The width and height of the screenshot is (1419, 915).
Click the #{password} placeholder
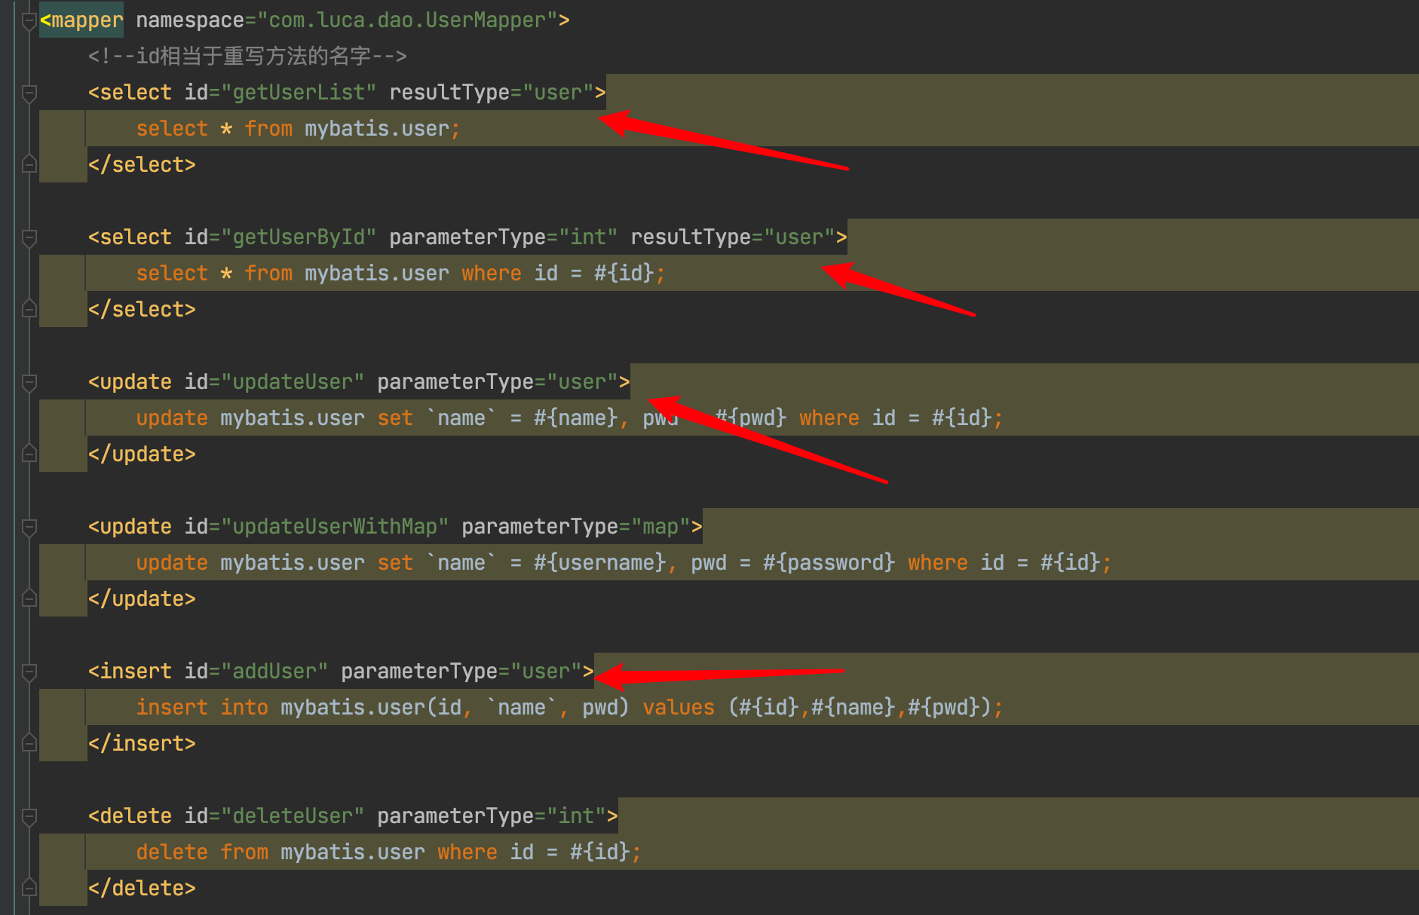(x=829, y=563)
